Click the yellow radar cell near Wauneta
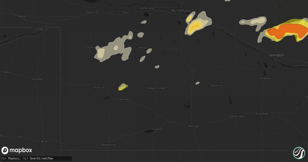 pyautogui.click(x=123, y=87)
